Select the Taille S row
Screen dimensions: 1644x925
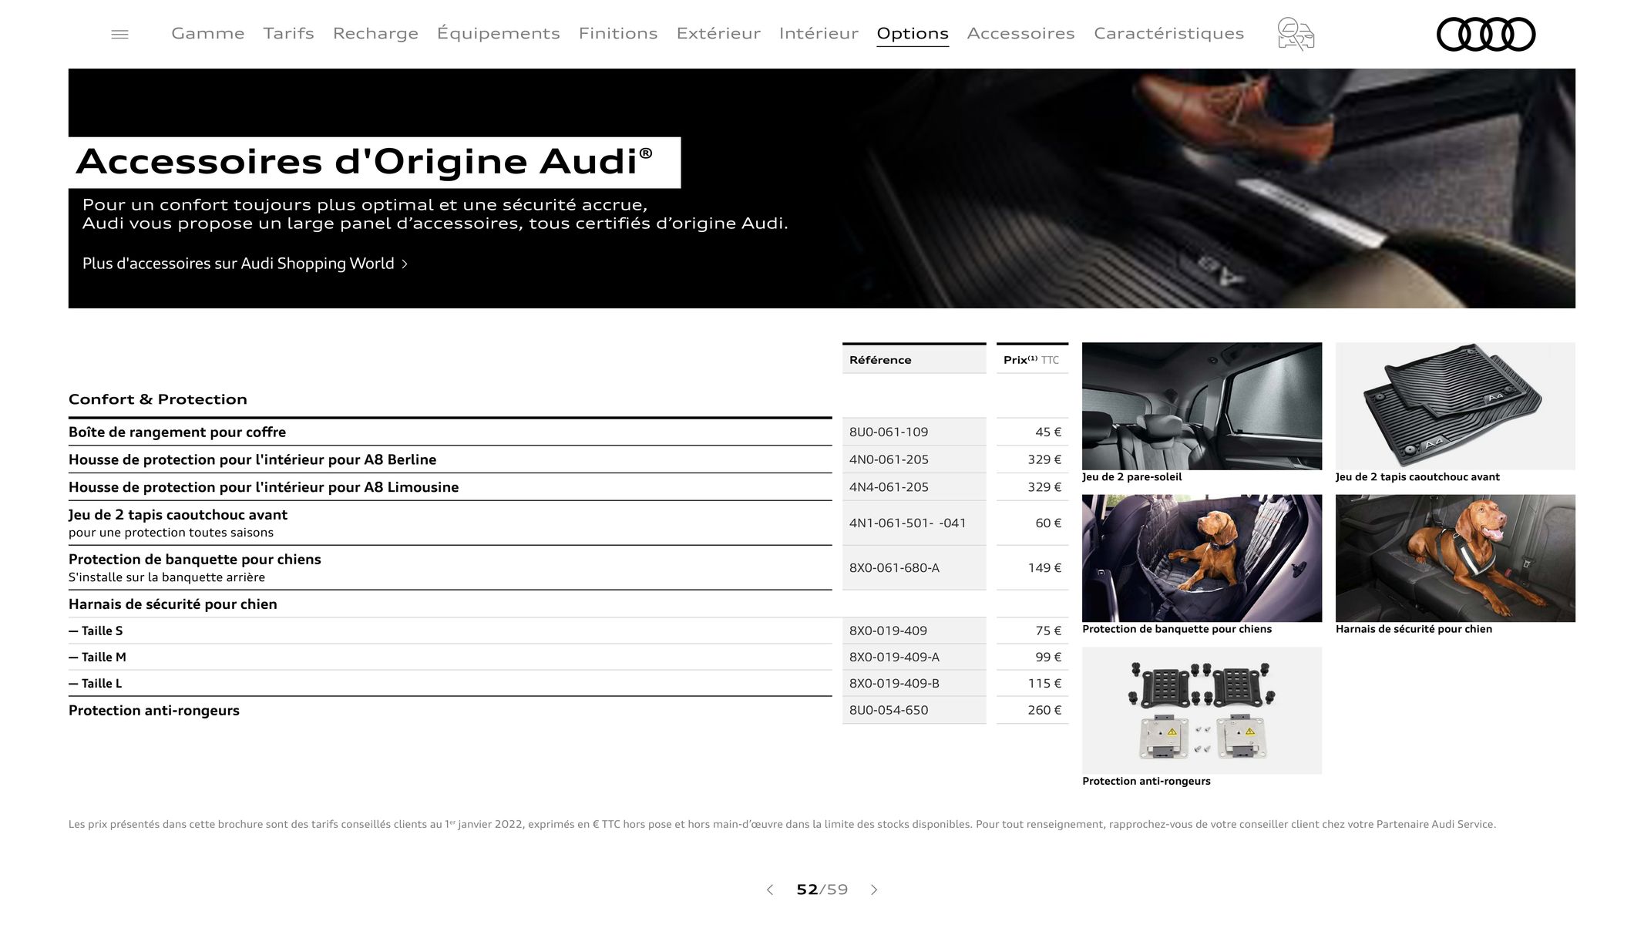(x=568, y=631)
